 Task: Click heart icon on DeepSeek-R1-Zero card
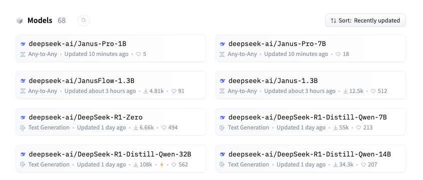(x=164, y=127)
